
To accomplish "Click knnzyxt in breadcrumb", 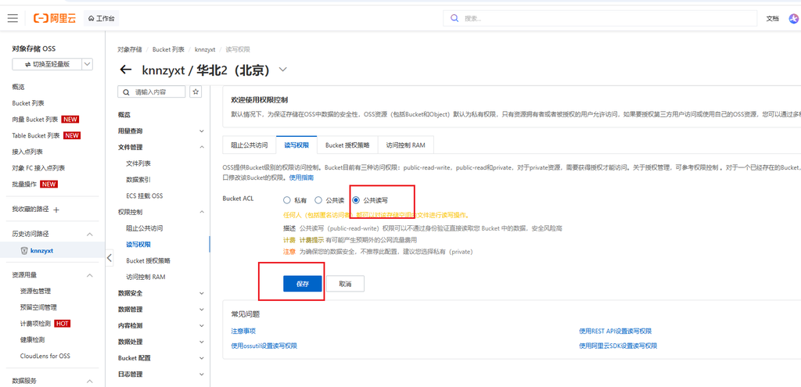I will [205, 49].
